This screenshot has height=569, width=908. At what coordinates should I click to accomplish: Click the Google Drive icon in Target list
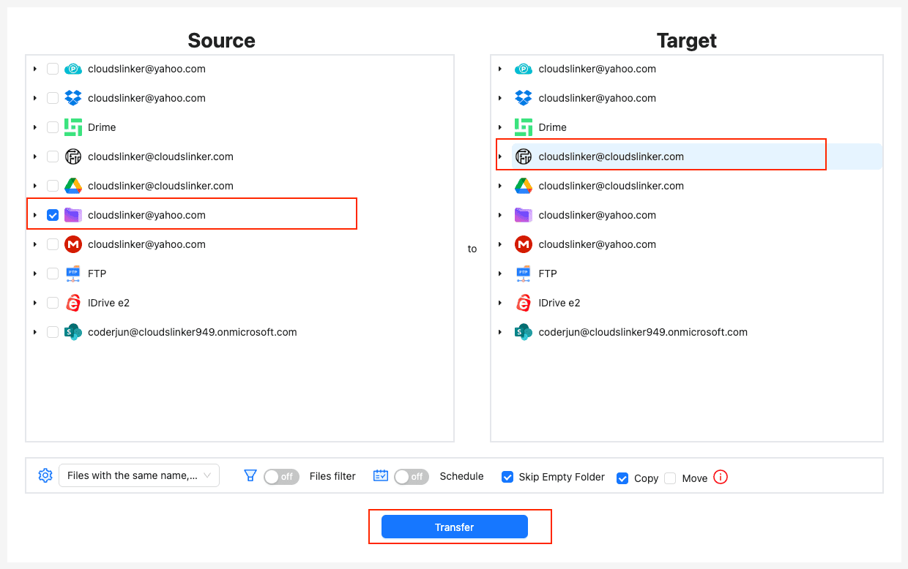523,186
